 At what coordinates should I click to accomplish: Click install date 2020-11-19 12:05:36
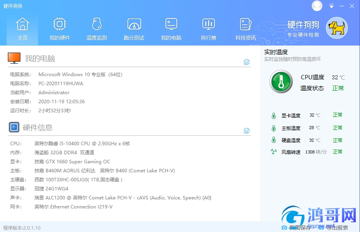pos(62,101)
